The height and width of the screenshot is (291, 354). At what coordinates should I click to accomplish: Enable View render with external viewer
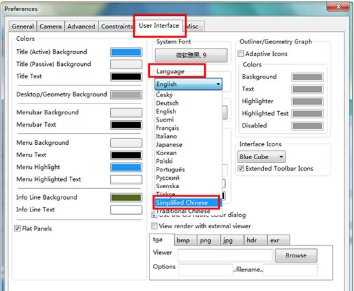coord(154,226)
